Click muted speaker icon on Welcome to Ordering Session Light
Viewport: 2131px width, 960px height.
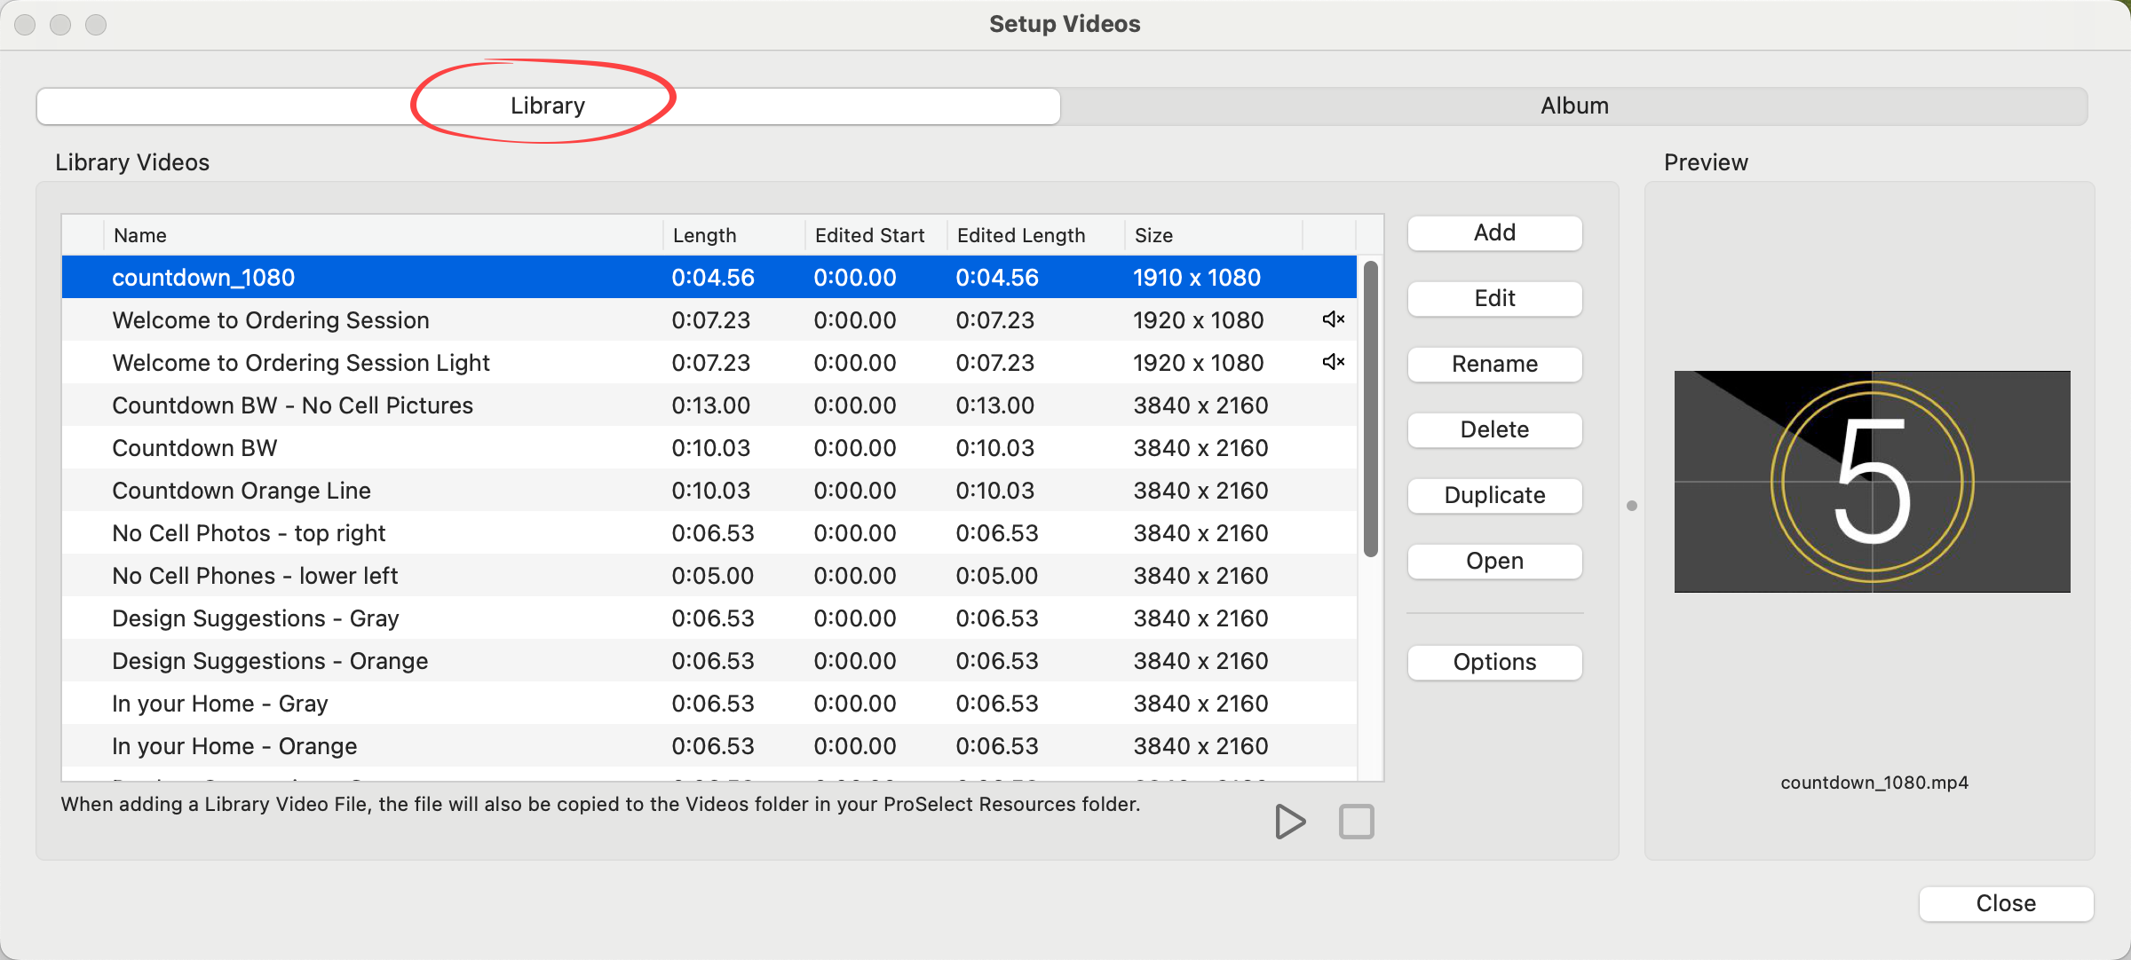[1333, 362]
